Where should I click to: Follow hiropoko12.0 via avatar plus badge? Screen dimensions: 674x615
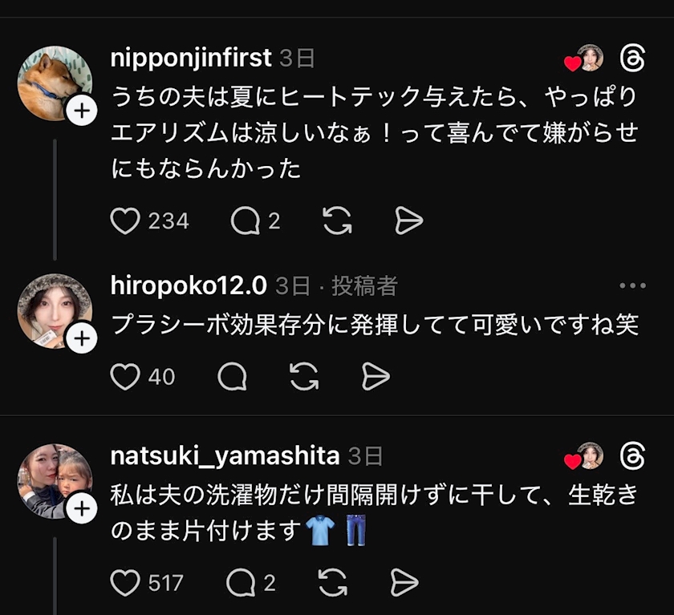click(81, 340)
